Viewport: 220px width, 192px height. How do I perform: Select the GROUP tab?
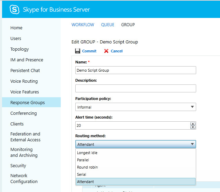point(128,25)
